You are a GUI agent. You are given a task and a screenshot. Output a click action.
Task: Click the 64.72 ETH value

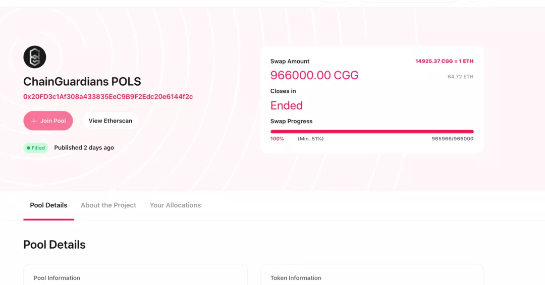tap(460, 77)
